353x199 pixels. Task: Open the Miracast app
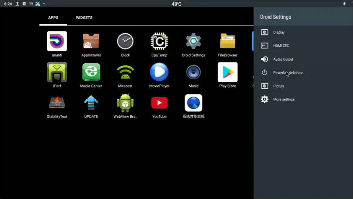[125, 72]
